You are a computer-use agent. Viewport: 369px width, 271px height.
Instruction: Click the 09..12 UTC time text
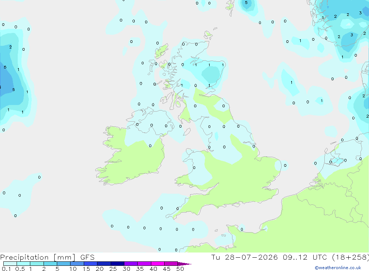coord(305,257)
